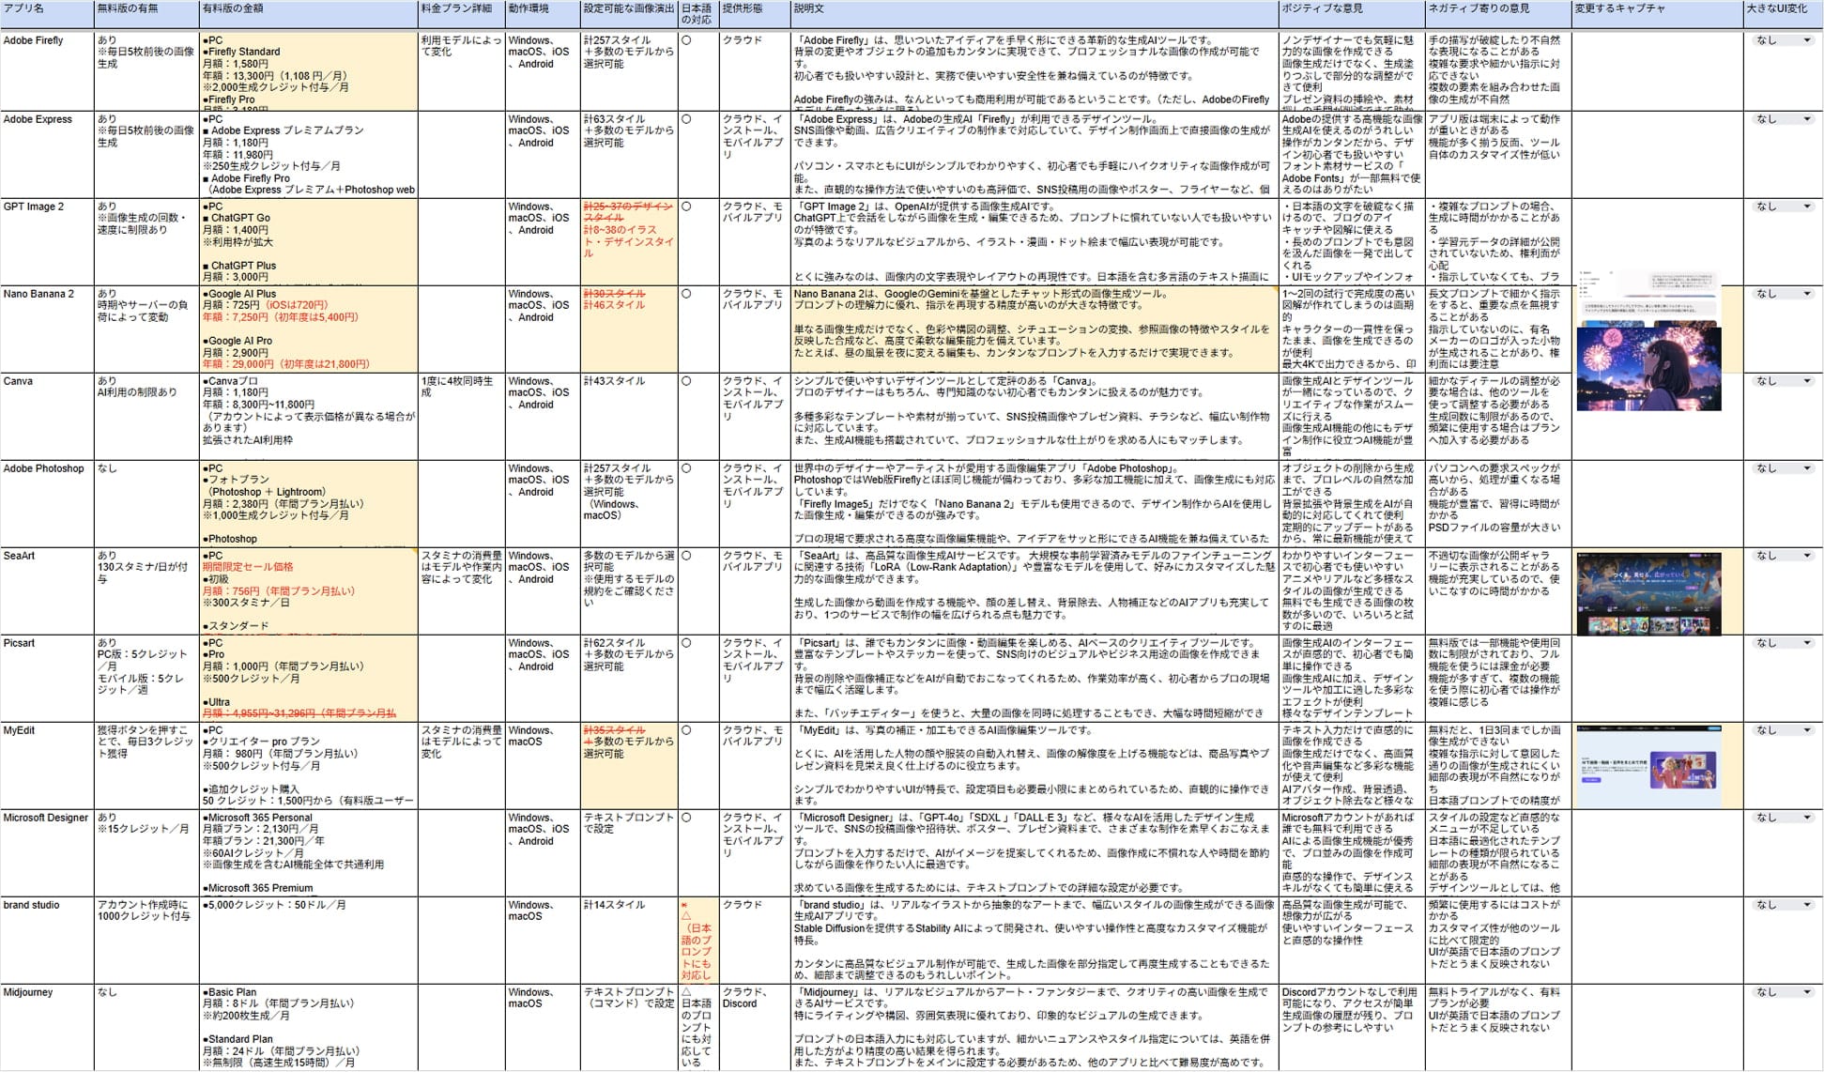Select the ○ Japanese support cell for Canva
Screen dimensions: 1824x1072
tap(698, 416)
